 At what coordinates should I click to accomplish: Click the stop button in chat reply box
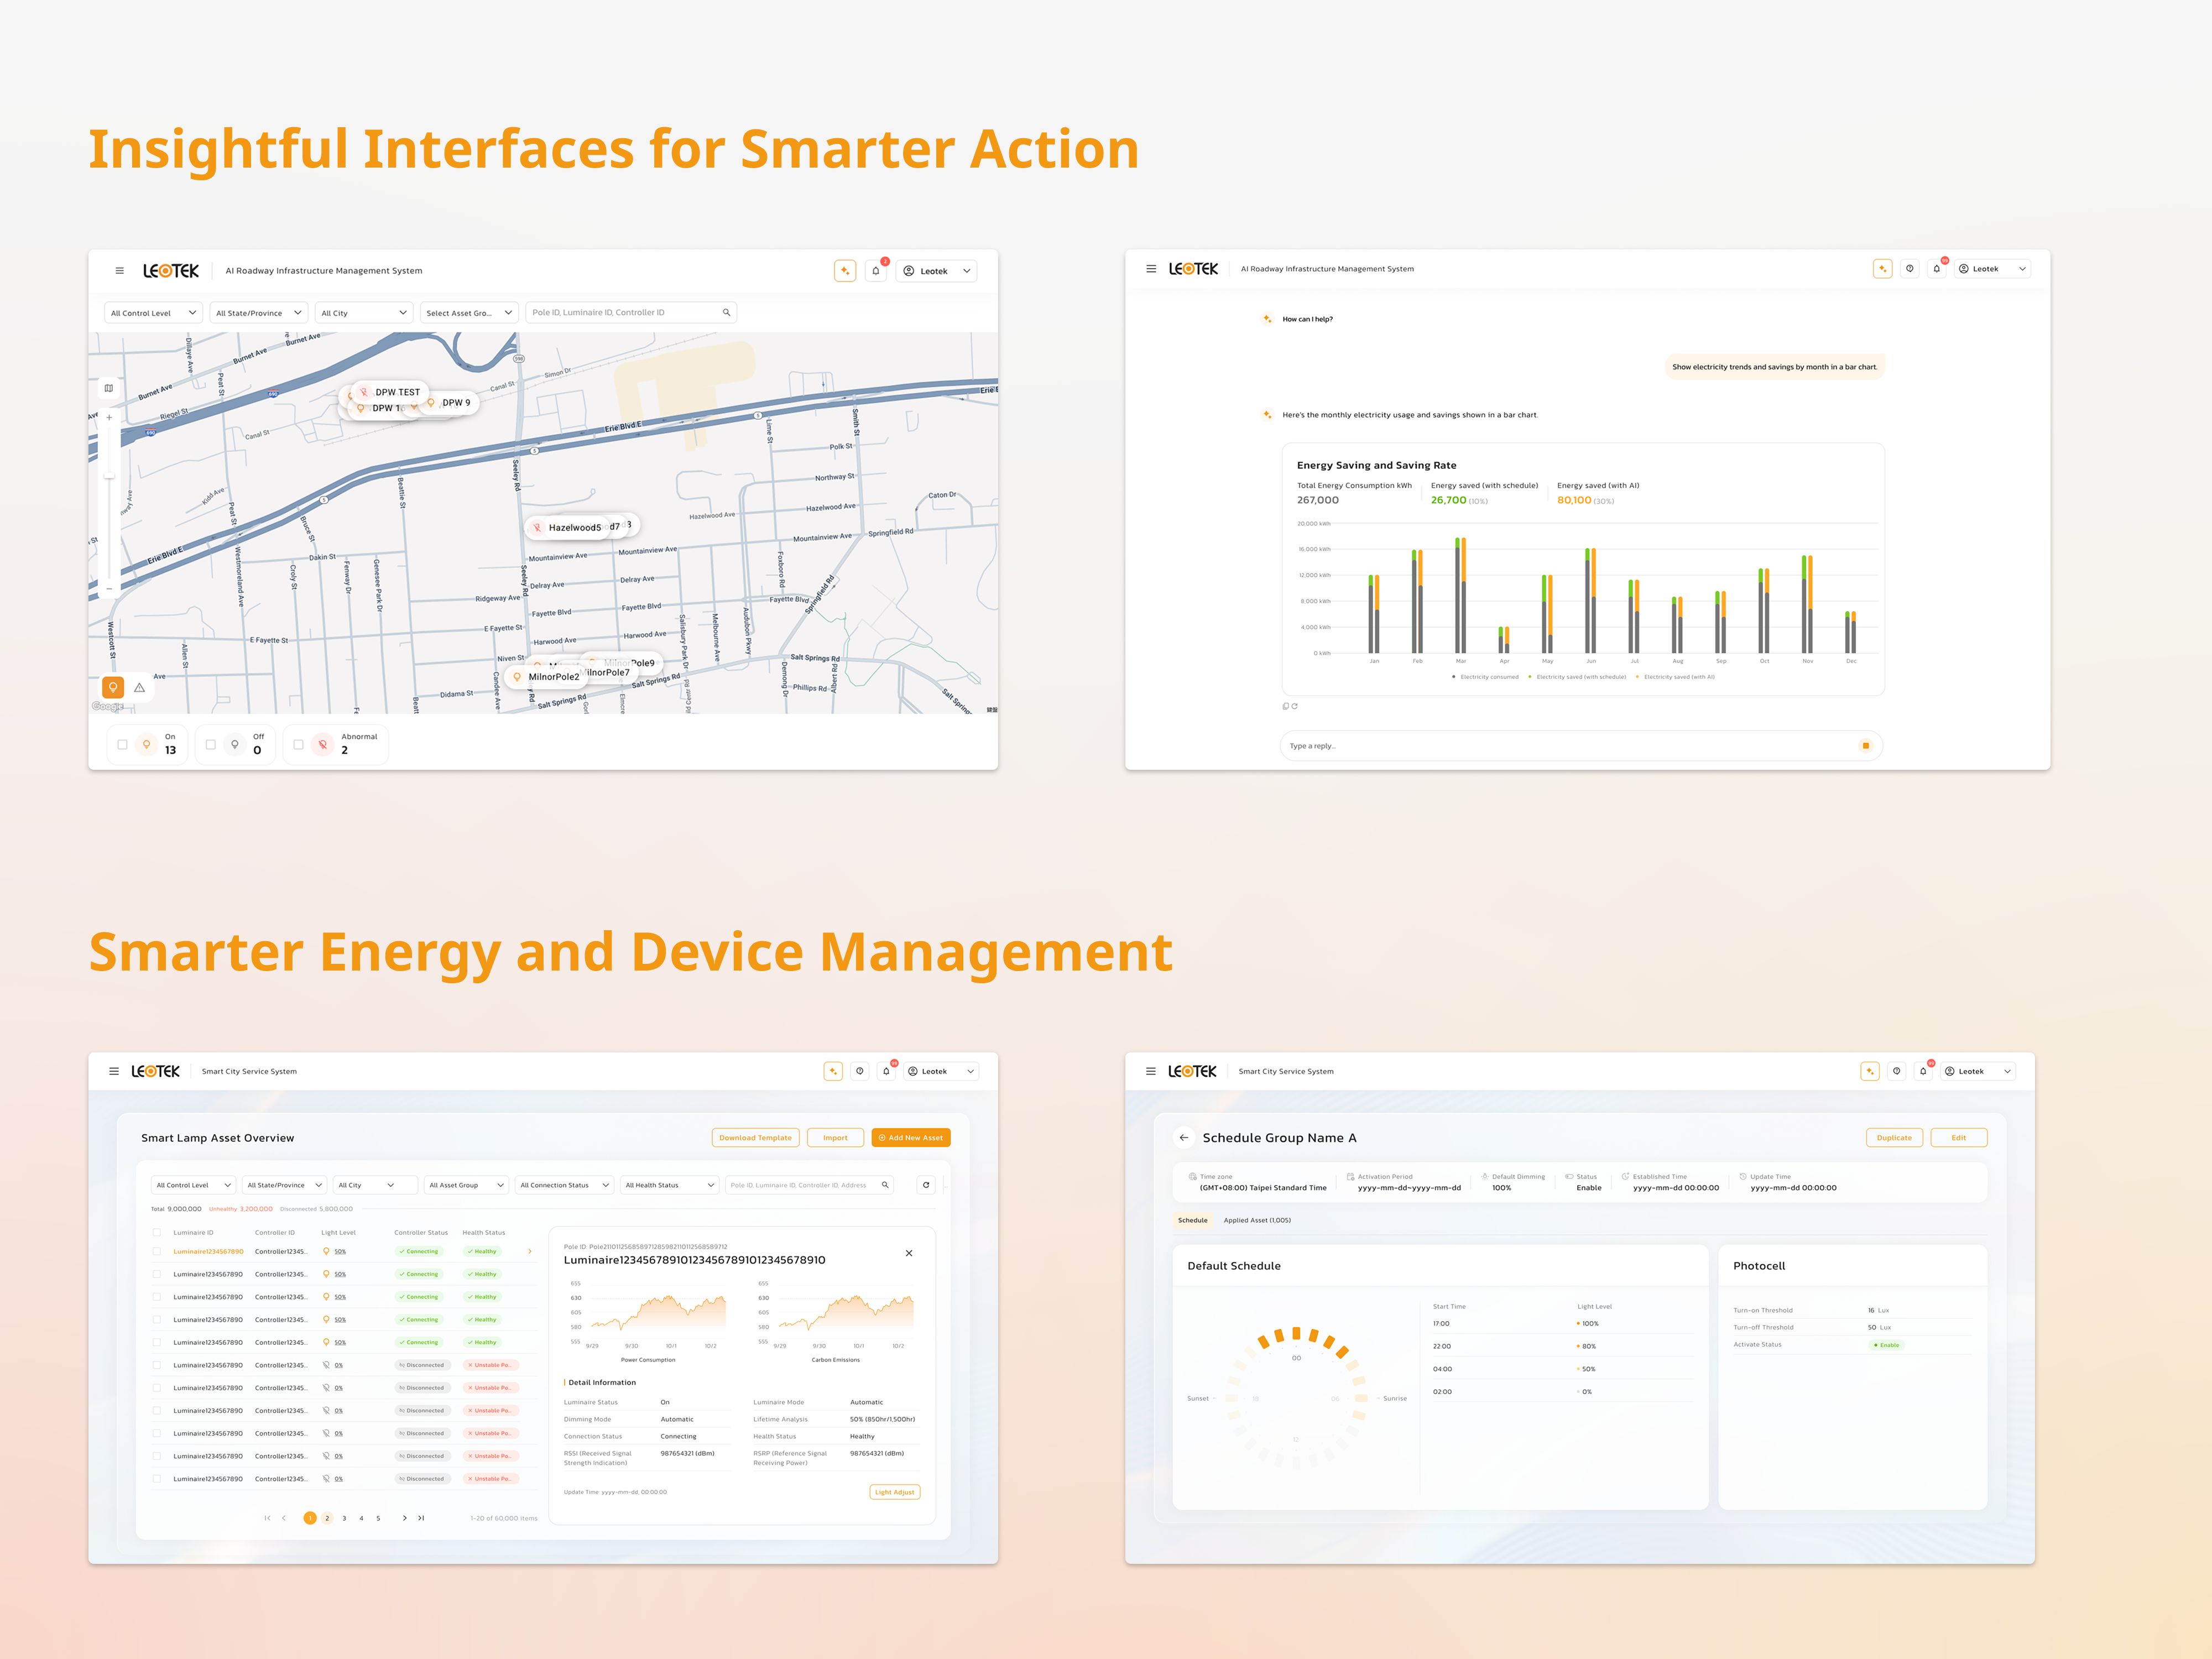coord(1865,746)
